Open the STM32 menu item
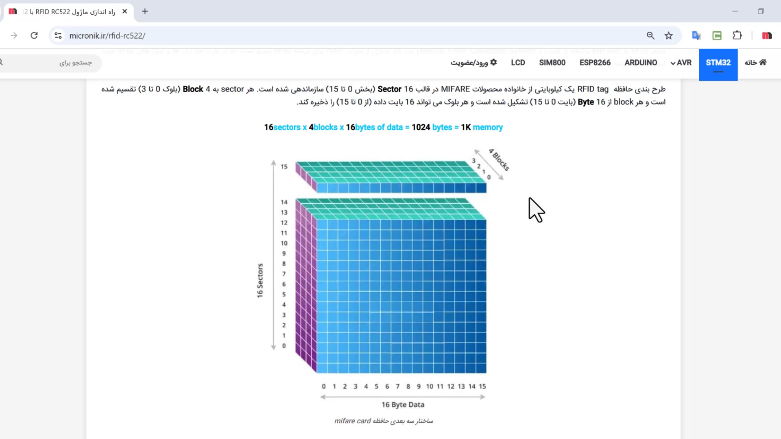This screenshot has height=439, width=781. (x=718, y=63)
